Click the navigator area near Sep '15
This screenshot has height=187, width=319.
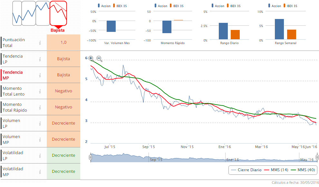[x=156, y=160]
